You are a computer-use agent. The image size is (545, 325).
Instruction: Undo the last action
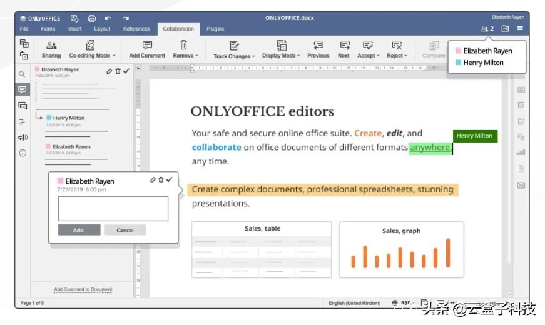108,18
